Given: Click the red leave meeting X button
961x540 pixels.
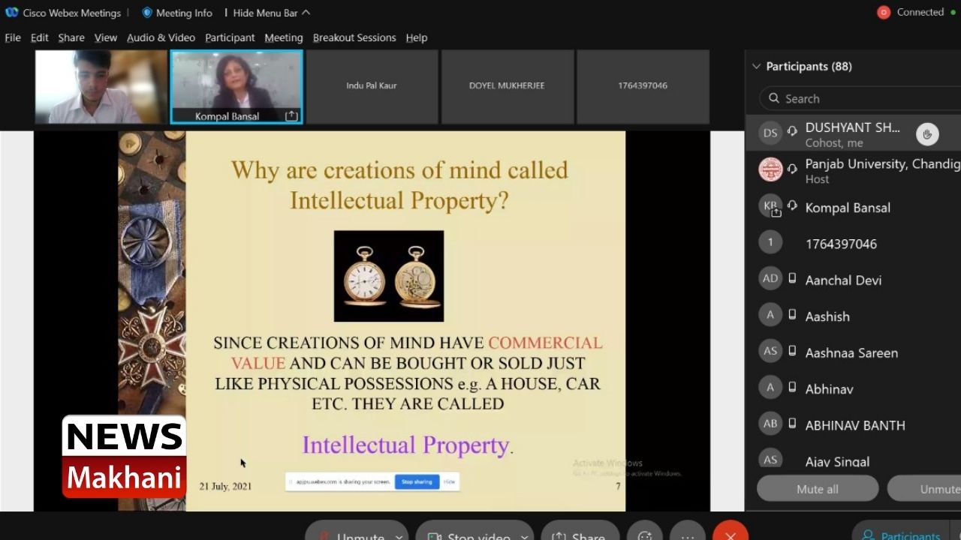Looking at the screenshot, I should pyautogui.click(x=730, y=533).
